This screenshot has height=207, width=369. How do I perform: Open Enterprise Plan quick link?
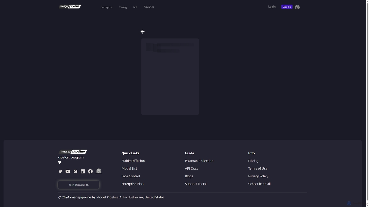point(132,184)
